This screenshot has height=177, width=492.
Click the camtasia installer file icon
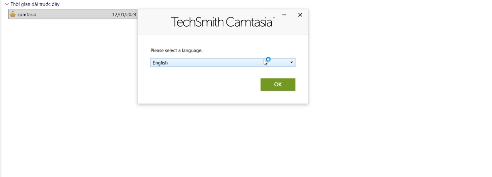[13, 14]
